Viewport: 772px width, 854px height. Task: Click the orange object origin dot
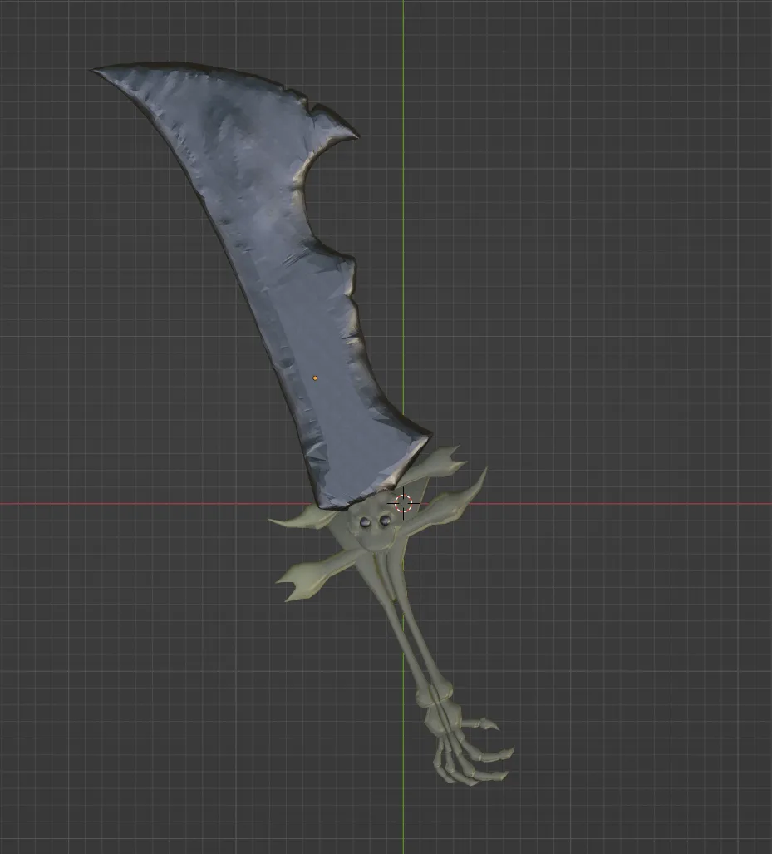(315, 378)
